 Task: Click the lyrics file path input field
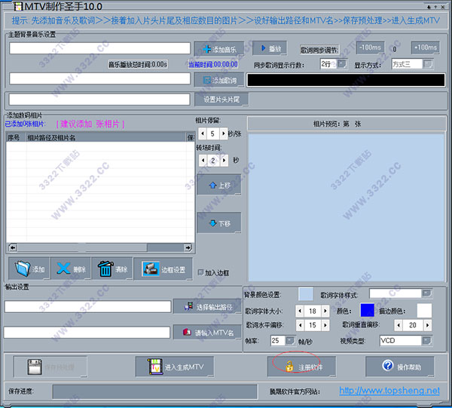pos(99,78)
